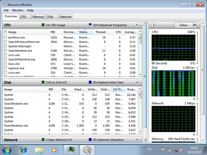Click the Views button
Screen dimensions: 207x155
(x=183, y=25)
